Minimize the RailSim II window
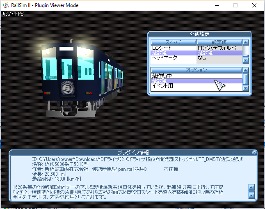Image resolution: width=265 pixels, height=209 pixels. tap(217, 5)
